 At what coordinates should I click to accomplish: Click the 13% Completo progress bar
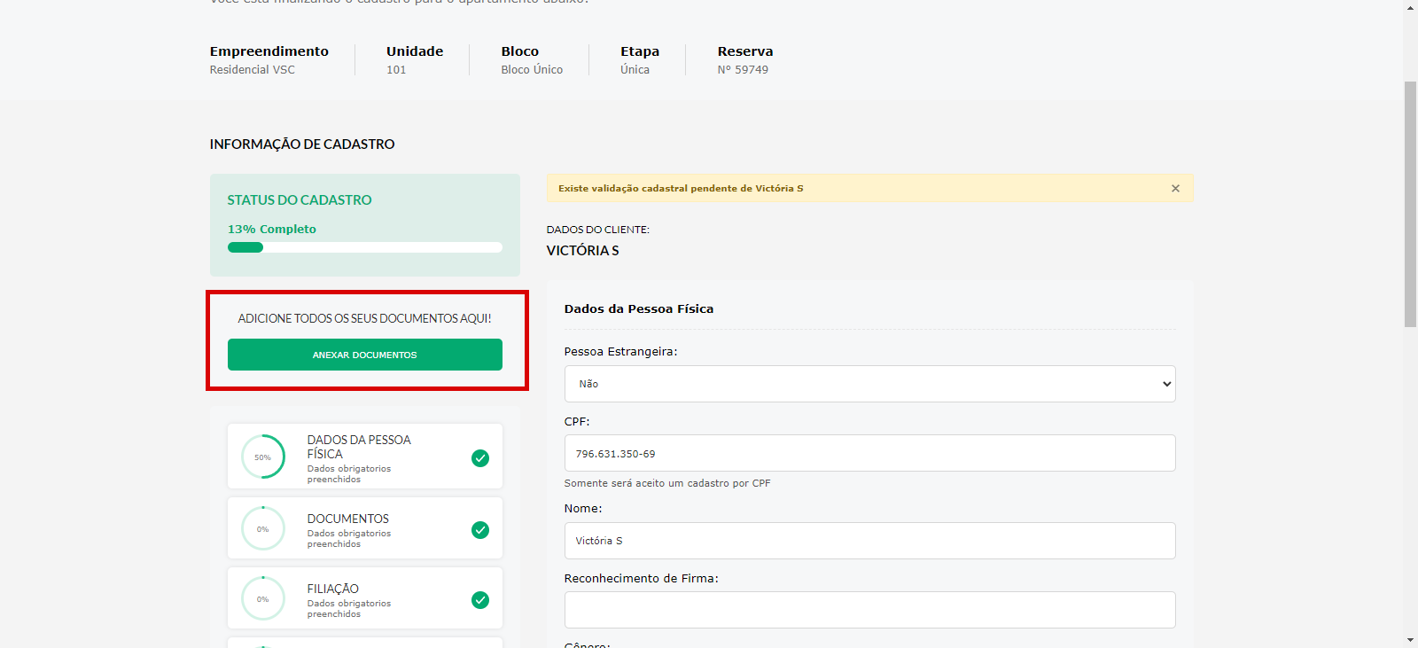pos(365,247)
